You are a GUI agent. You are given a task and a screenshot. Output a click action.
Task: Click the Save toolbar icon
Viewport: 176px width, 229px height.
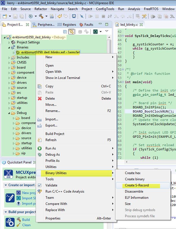point(15,16)
